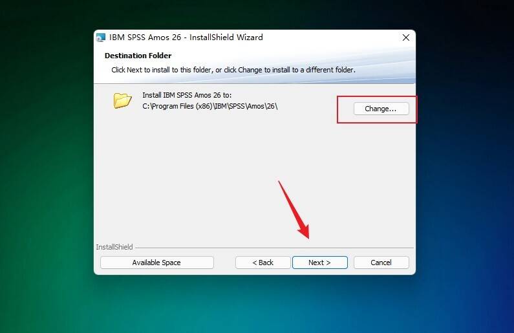Check Available Space on drives
The height and width of the screenshot is (333, 514).
point(156,263)
